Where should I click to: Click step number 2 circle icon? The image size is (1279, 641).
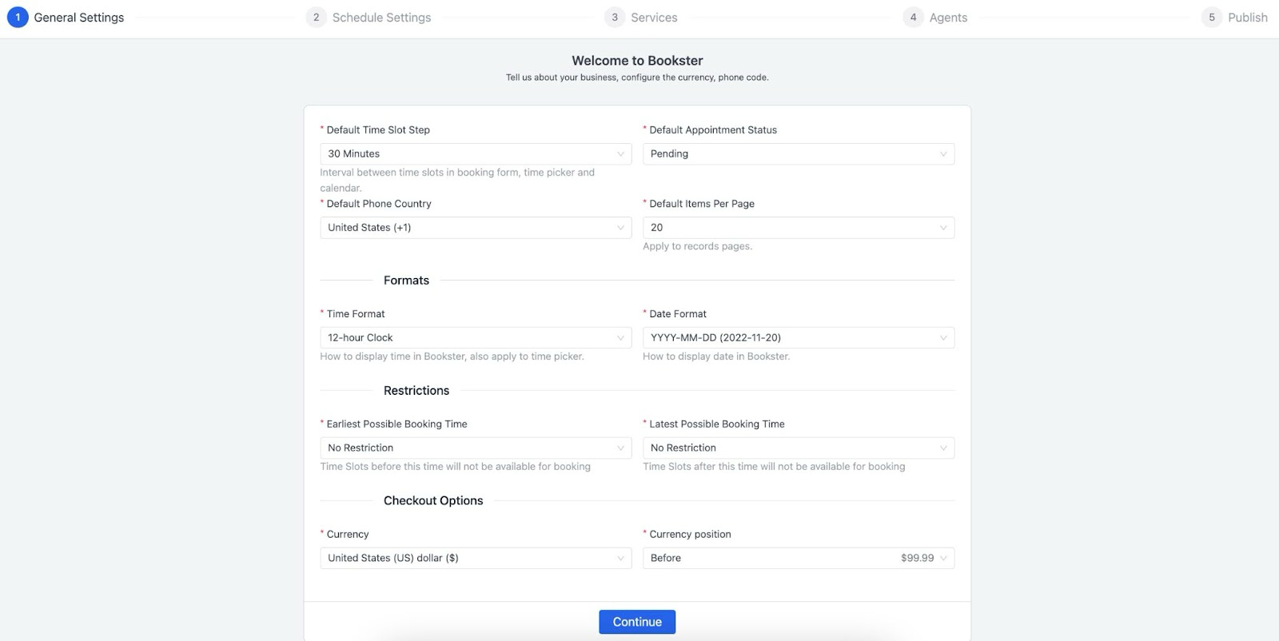(x=316, y=17)
